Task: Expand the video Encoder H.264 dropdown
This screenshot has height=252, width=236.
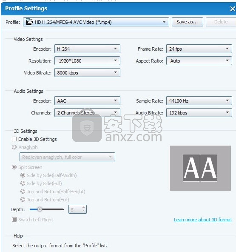Action: click(x=87, y=49)
